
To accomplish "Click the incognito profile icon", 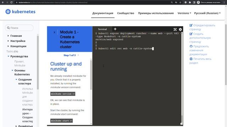I will tap(198, 2).
